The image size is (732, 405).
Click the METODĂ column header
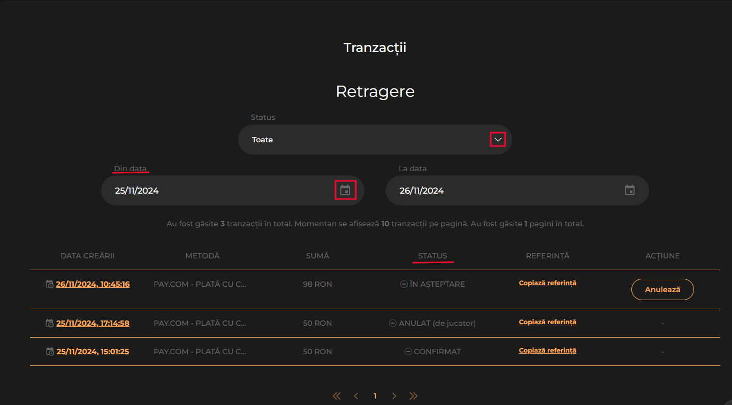202,256
